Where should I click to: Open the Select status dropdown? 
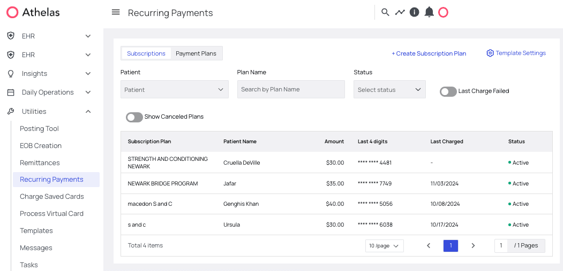[x=389, y=90]
